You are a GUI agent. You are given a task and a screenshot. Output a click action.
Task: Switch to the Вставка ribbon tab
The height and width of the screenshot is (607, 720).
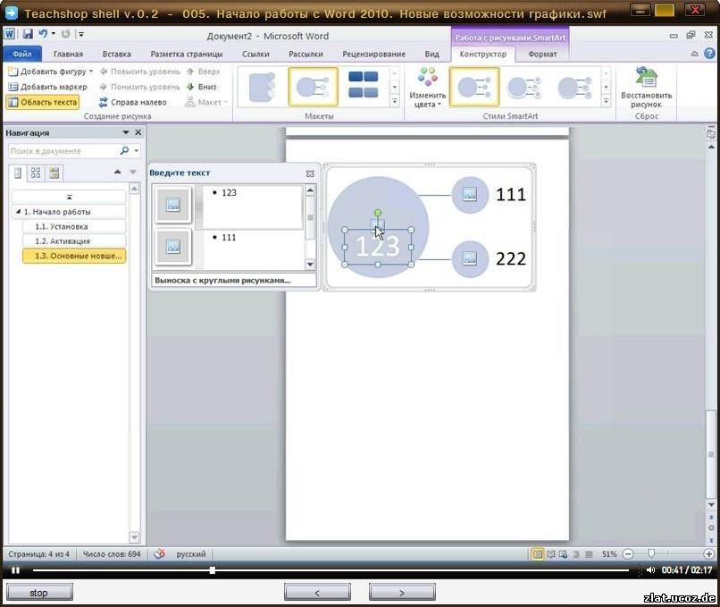(117, 54)
